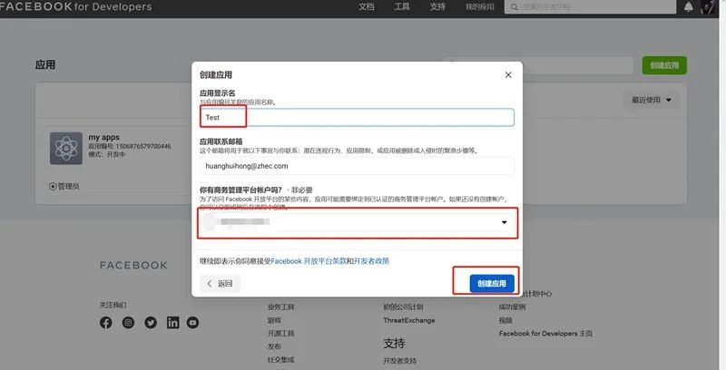
Task: Open the 开发者支持 footer link
Action: click(x=399, y=361)
